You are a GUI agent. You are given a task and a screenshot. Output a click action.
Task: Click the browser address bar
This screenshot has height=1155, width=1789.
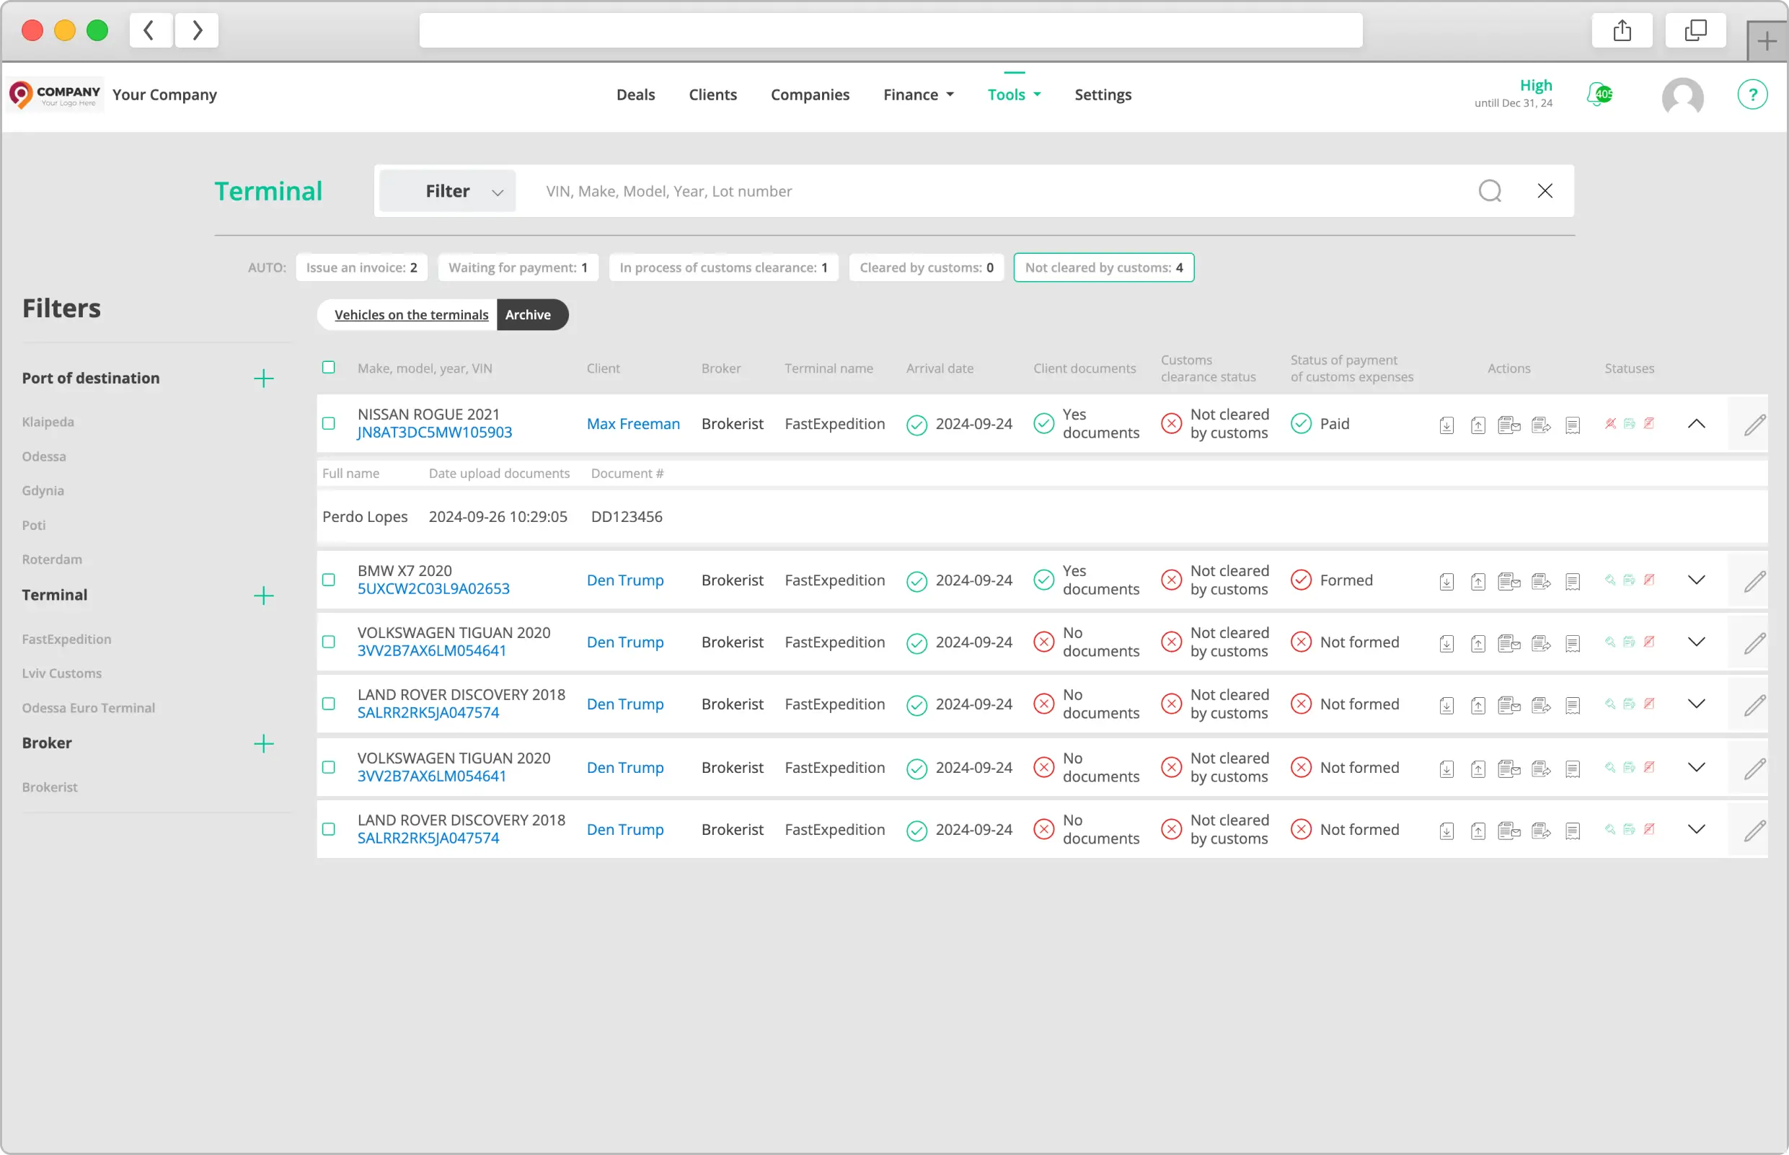click(x=891, y=30)
